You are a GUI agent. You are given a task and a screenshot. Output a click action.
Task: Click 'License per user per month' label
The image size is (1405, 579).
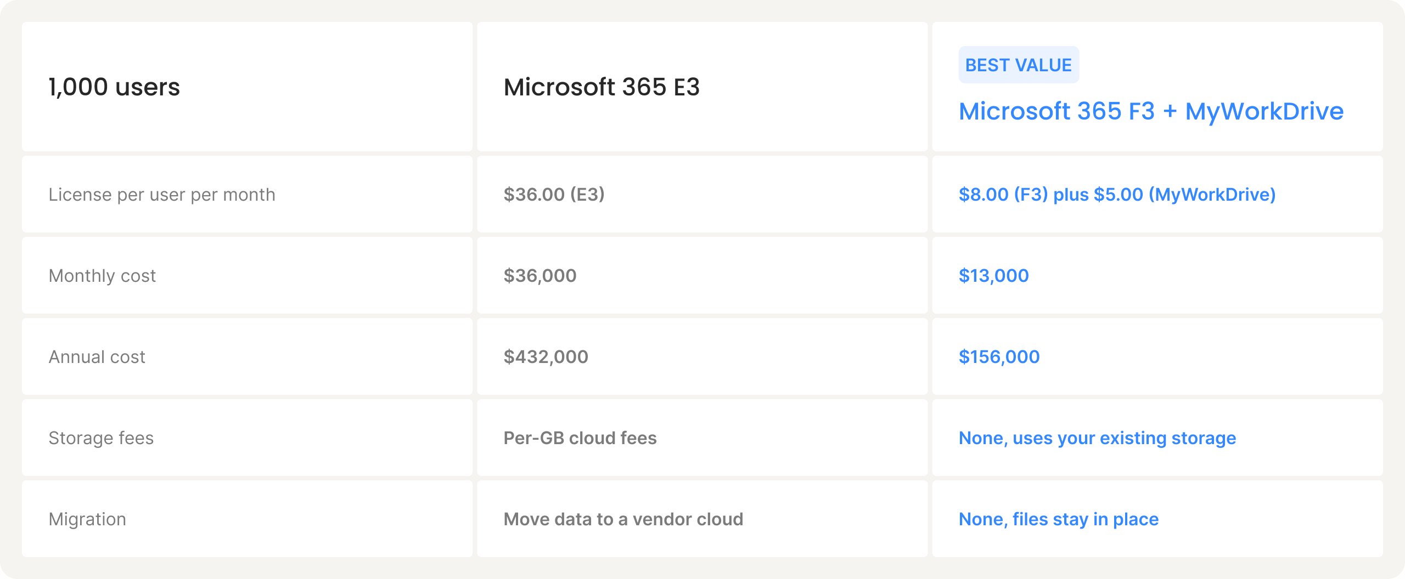click(162, 195)
